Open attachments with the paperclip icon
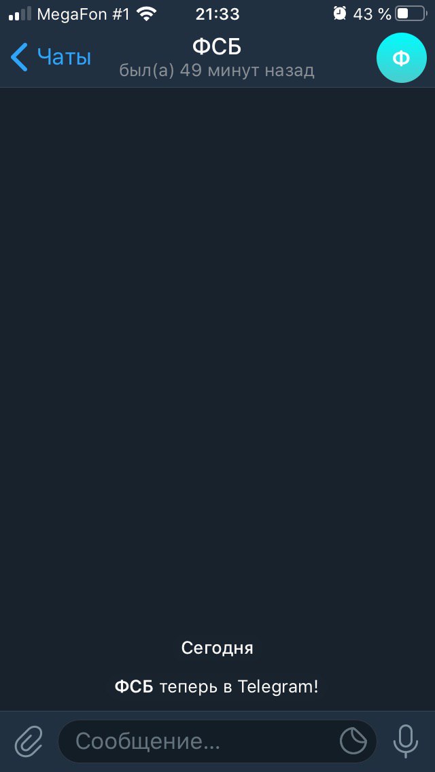Screen dimensions: 435x772 (x=29, y=741)
